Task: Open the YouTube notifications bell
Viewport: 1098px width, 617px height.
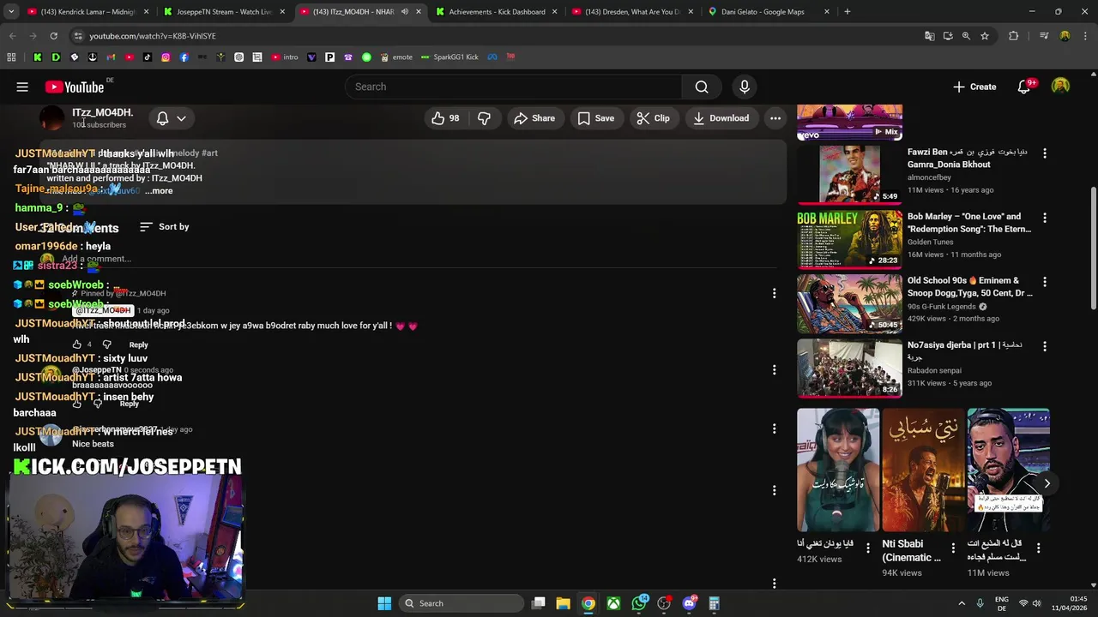Action: 1023,87
